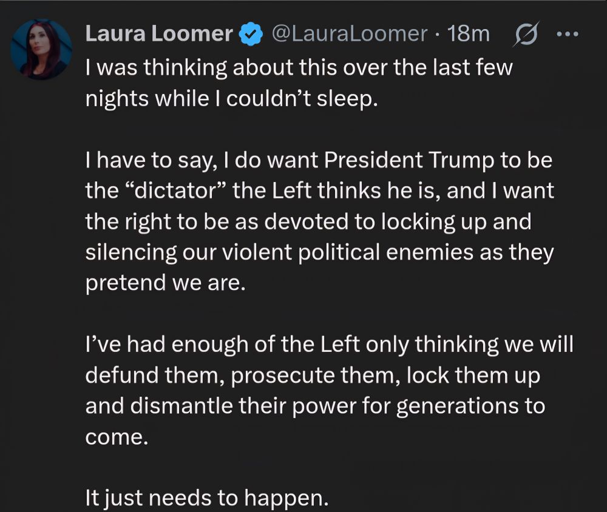Viewport: 607px width, 512px height.
Task: Click the line starting "I've had enough of the Left"
Action: [x=329, y=345]
